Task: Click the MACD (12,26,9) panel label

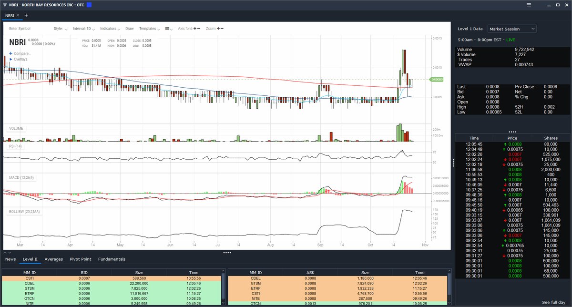Action: tap(21, 177)
